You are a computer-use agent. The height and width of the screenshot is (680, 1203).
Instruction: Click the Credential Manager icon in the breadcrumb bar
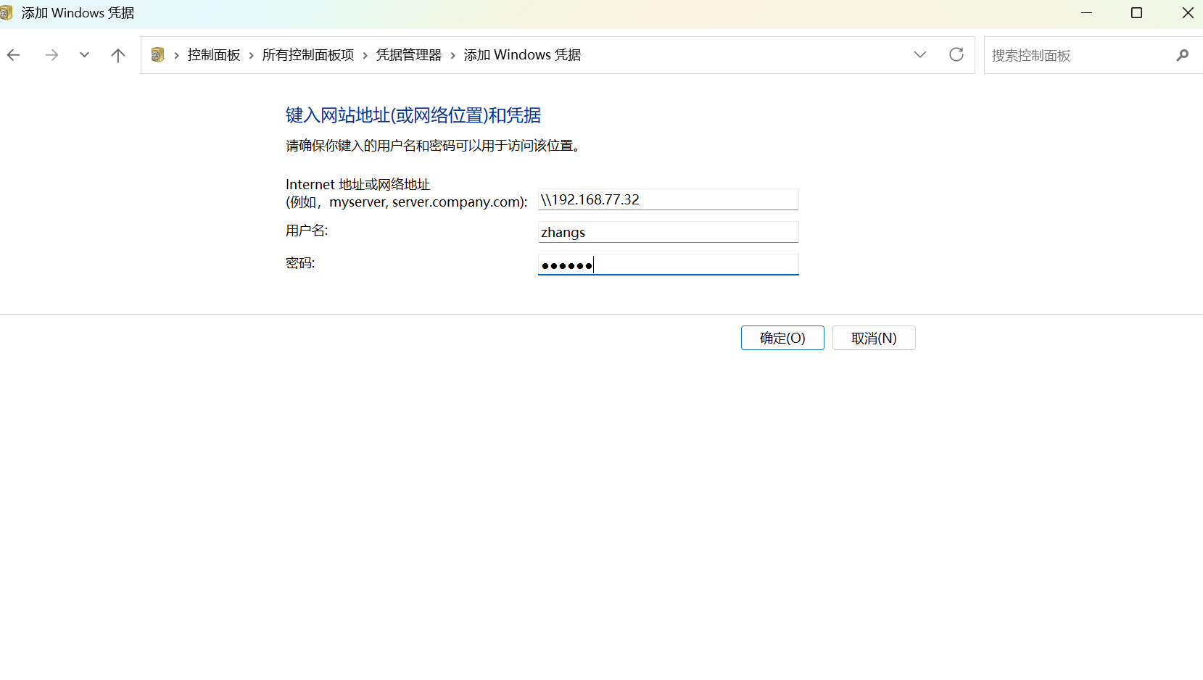point(157,54)
